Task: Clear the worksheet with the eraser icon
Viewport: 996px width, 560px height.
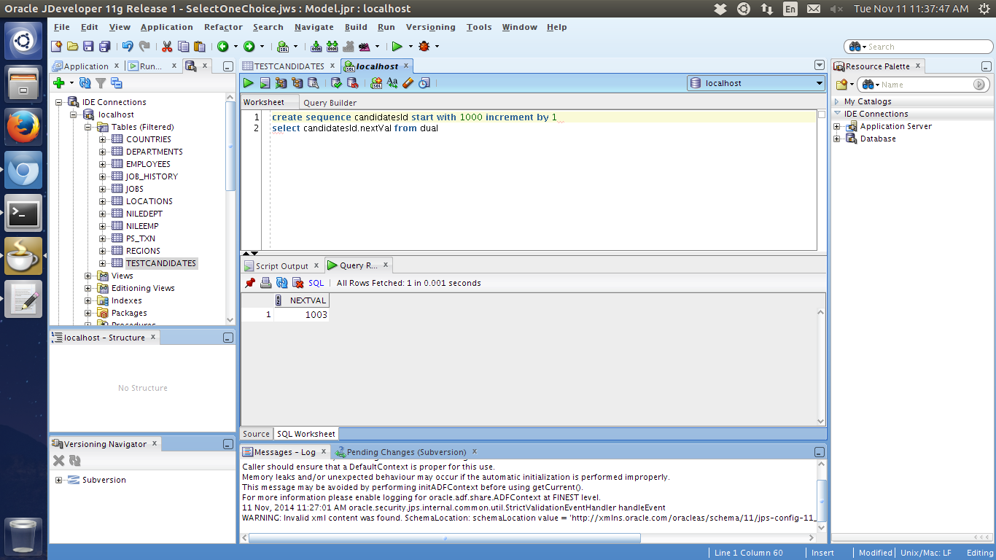Action: 408,83
